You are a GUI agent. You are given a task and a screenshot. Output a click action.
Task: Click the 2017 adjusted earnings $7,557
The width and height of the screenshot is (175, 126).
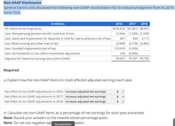(x=133, y=59)
